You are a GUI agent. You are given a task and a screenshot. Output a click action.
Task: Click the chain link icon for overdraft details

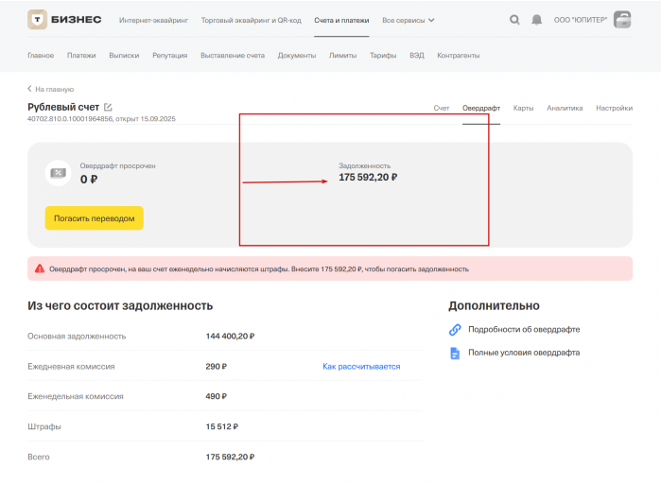(455, 329)
